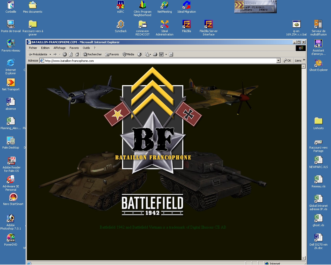Click the Local IP 172.18.100.21 readout
The height and width of the screenshot is (265, 331).
tap(253, 8)
